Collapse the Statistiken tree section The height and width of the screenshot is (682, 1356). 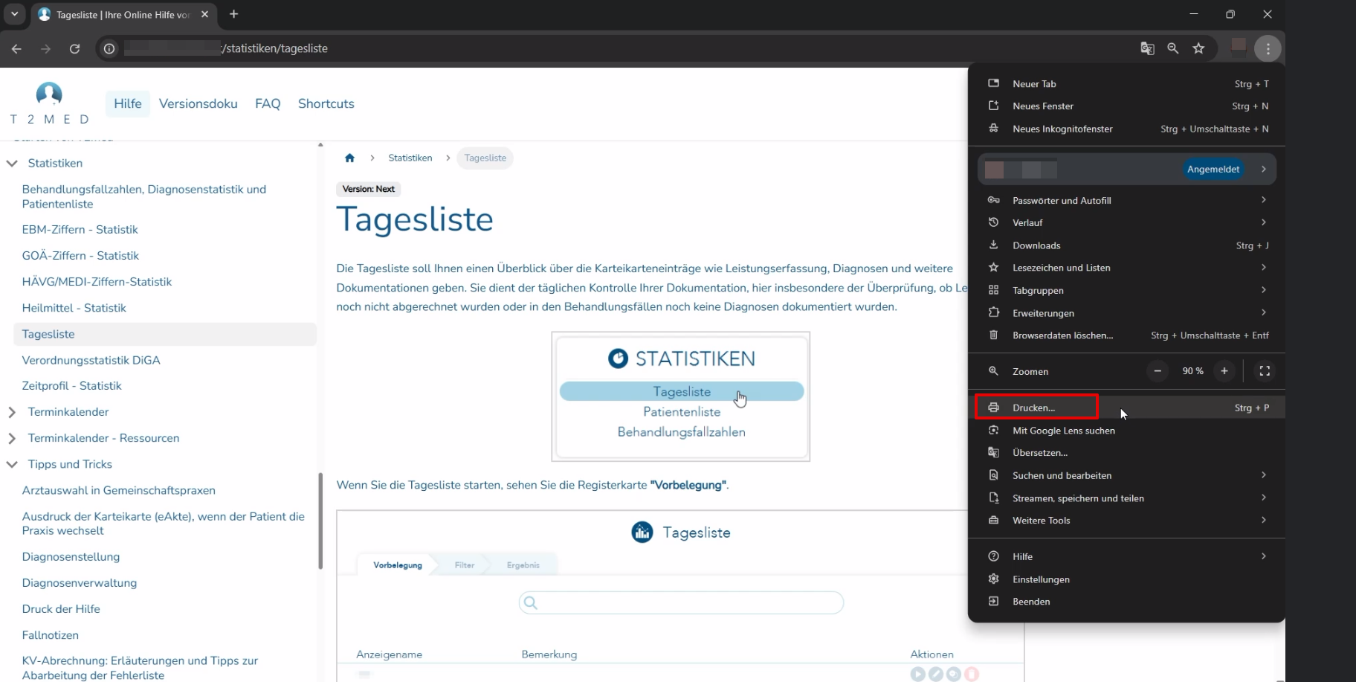(x=12, y=163)
